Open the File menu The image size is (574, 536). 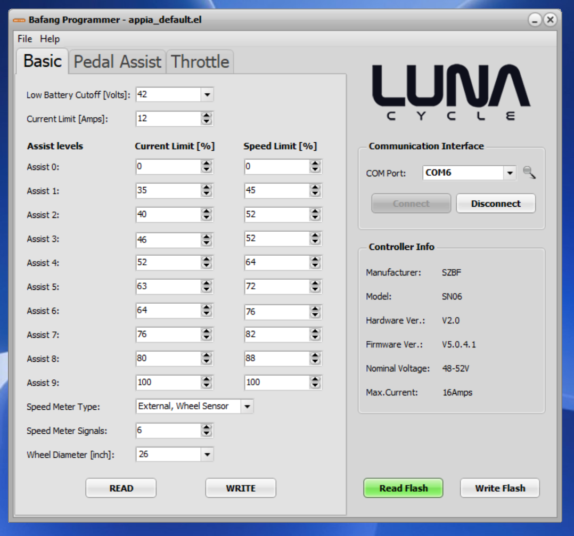pos(25,39)
